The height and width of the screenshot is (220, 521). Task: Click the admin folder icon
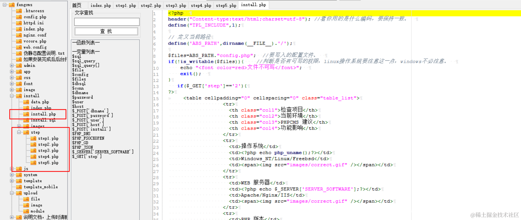tap(19, 66)
